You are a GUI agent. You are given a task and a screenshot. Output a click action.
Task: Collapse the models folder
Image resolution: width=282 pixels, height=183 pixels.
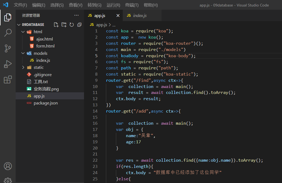[23, 53]
